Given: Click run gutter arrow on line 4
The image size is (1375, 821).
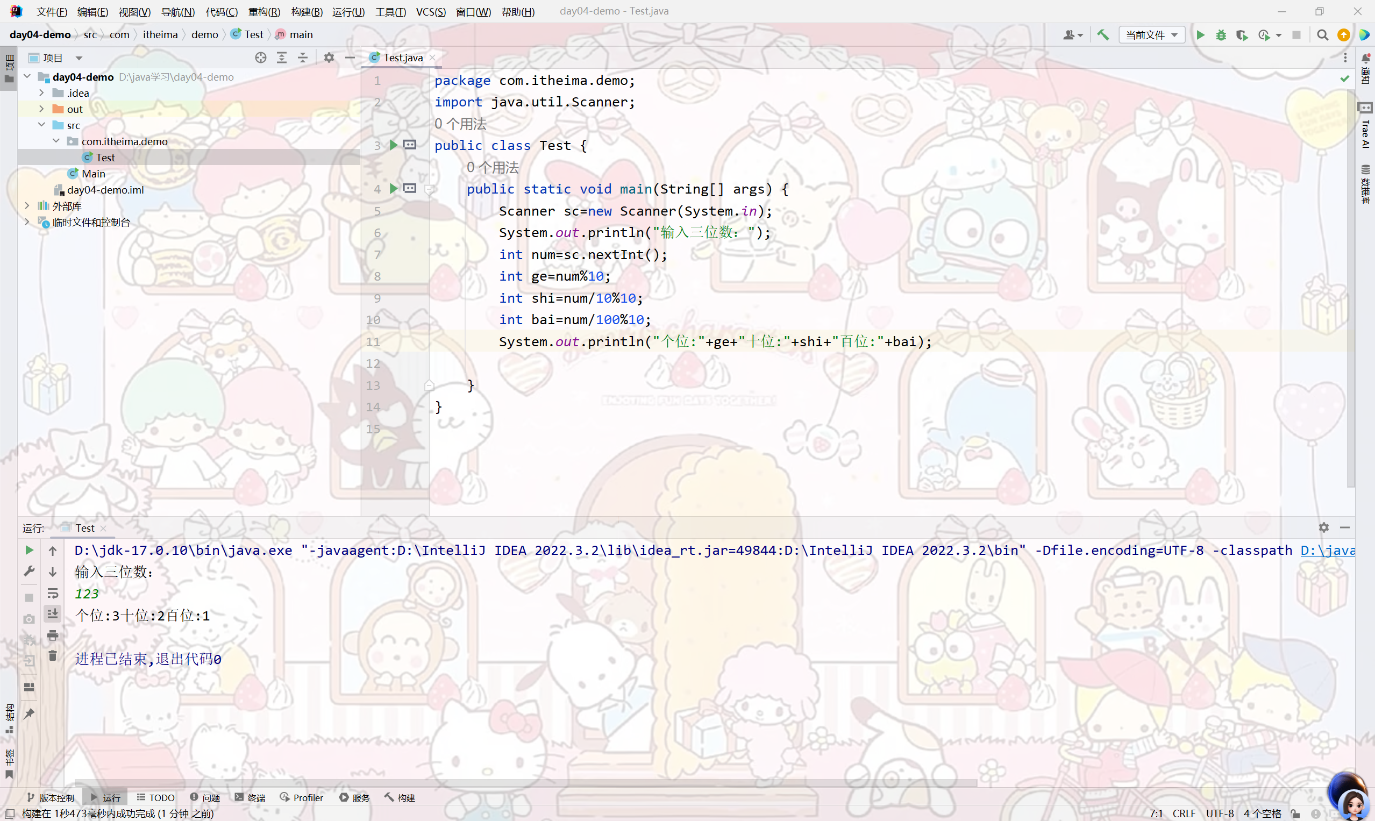Looking at the screenshot, I should point(394,189).
